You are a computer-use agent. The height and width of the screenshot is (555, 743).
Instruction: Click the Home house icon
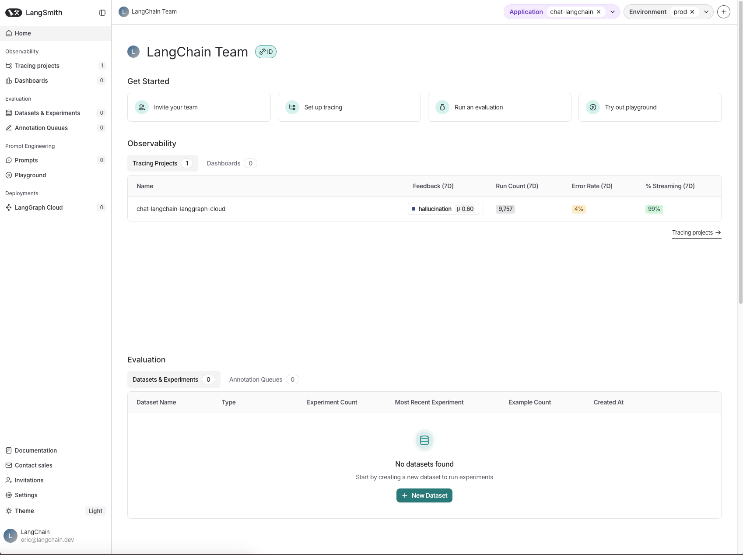click(9, 33)
